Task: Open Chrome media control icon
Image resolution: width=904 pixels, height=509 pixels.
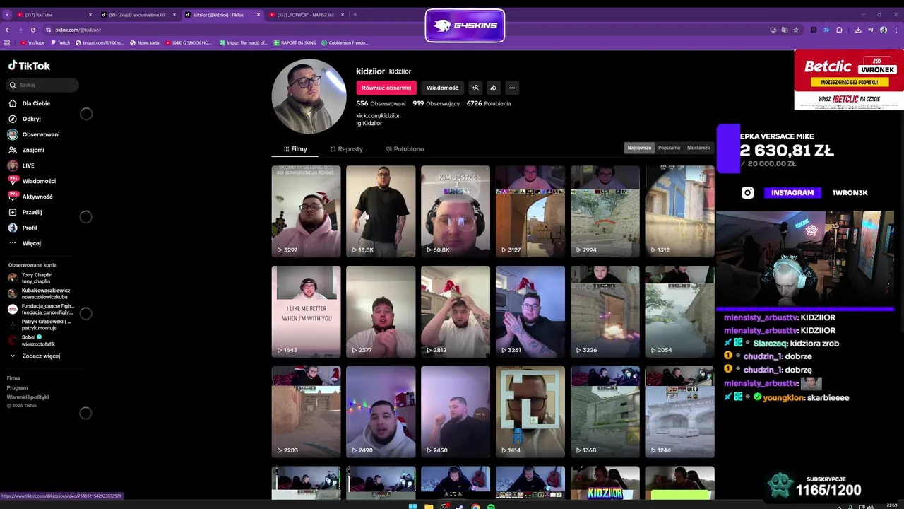Action: point(871,30)
